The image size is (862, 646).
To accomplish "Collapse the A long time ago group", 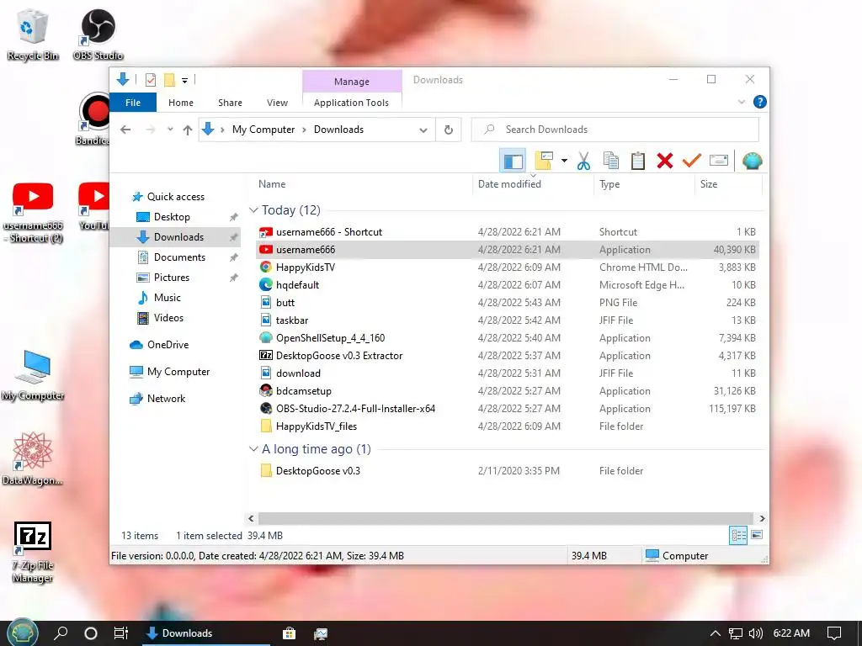I will [253, 449].
